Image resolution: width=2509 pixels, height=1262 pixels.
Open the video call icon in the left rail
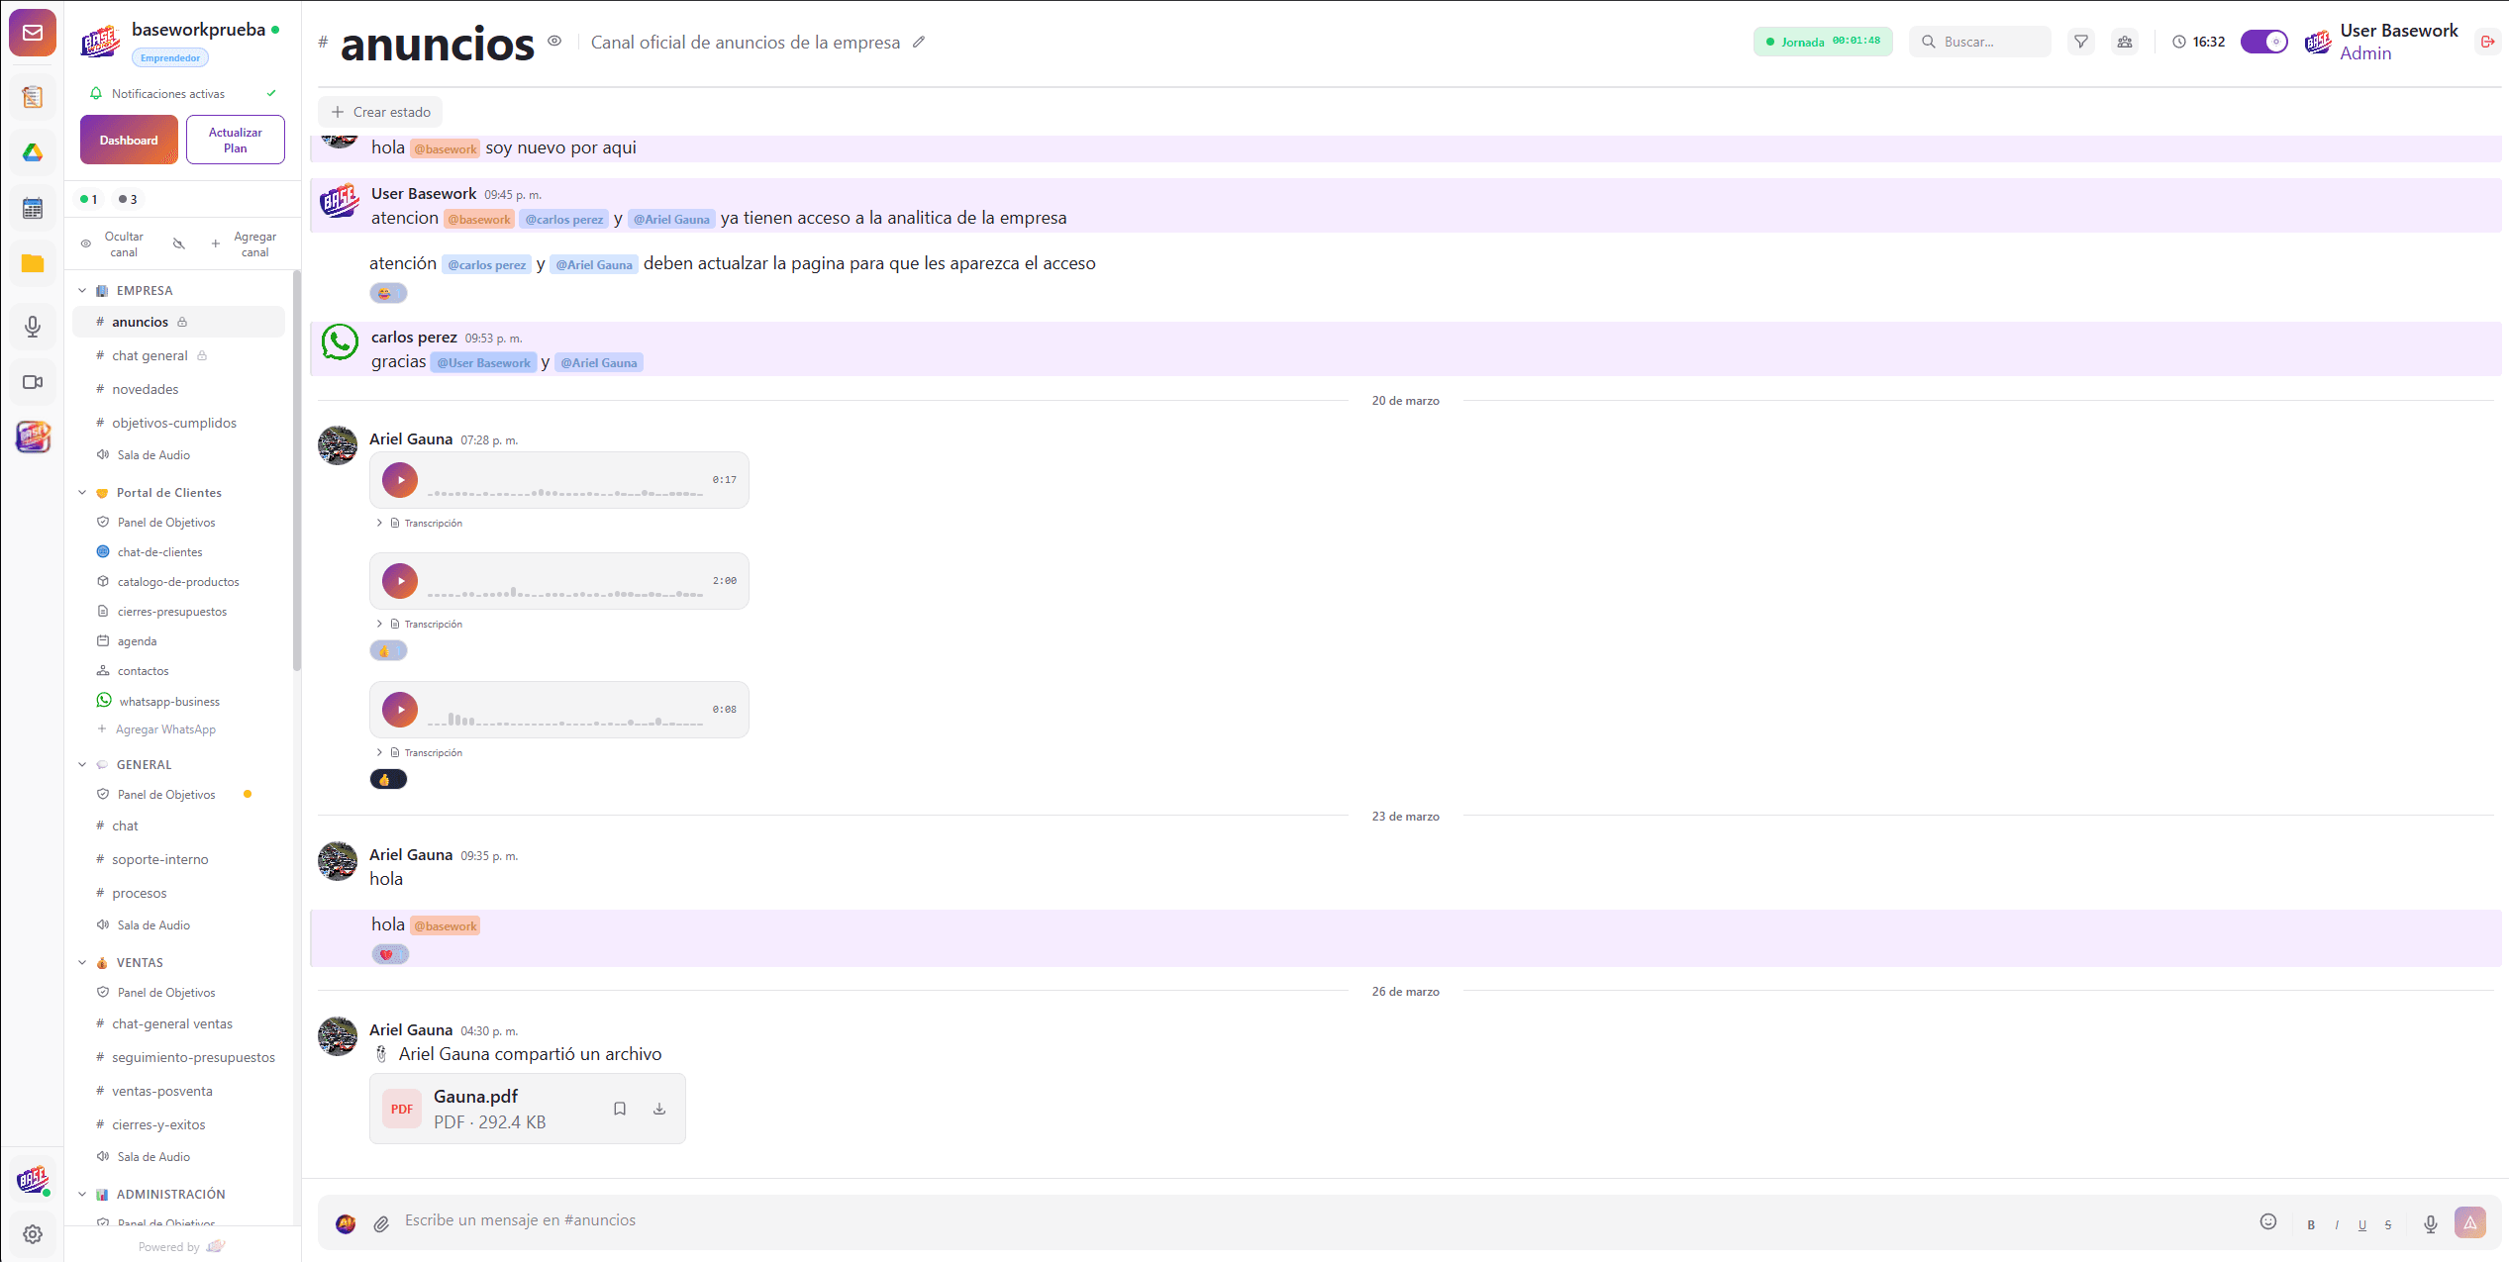(33, 381)
